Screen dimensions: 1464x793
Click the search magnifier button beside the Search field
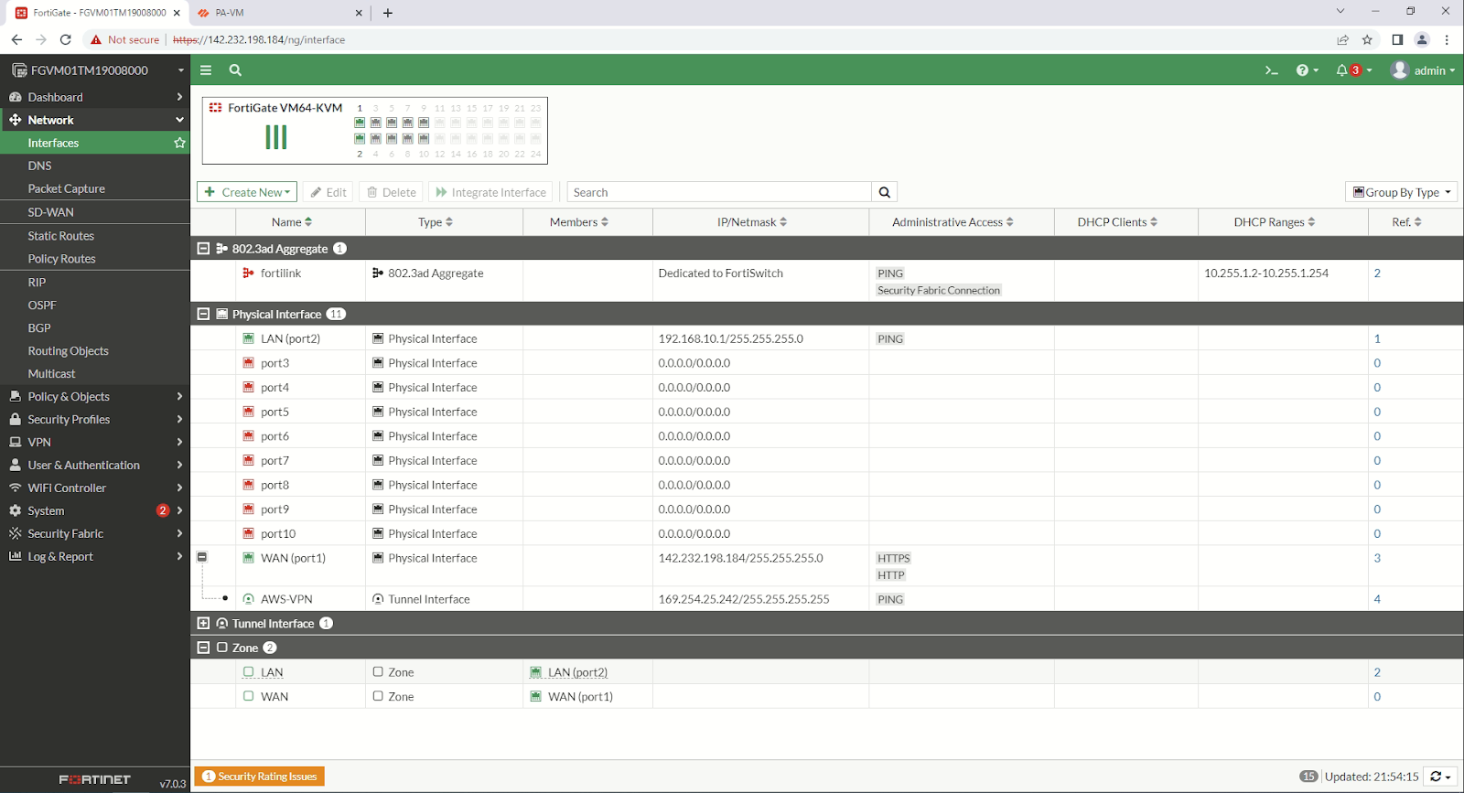(885, 192)
